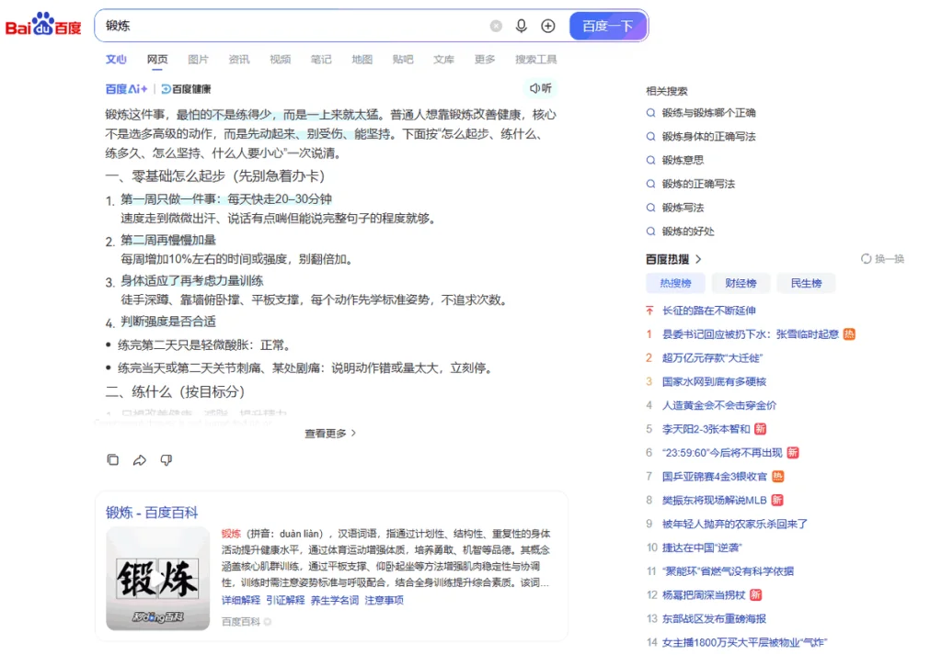Switch to the 文心 tab
The image size is (942, 655).
tap(116, 60)
